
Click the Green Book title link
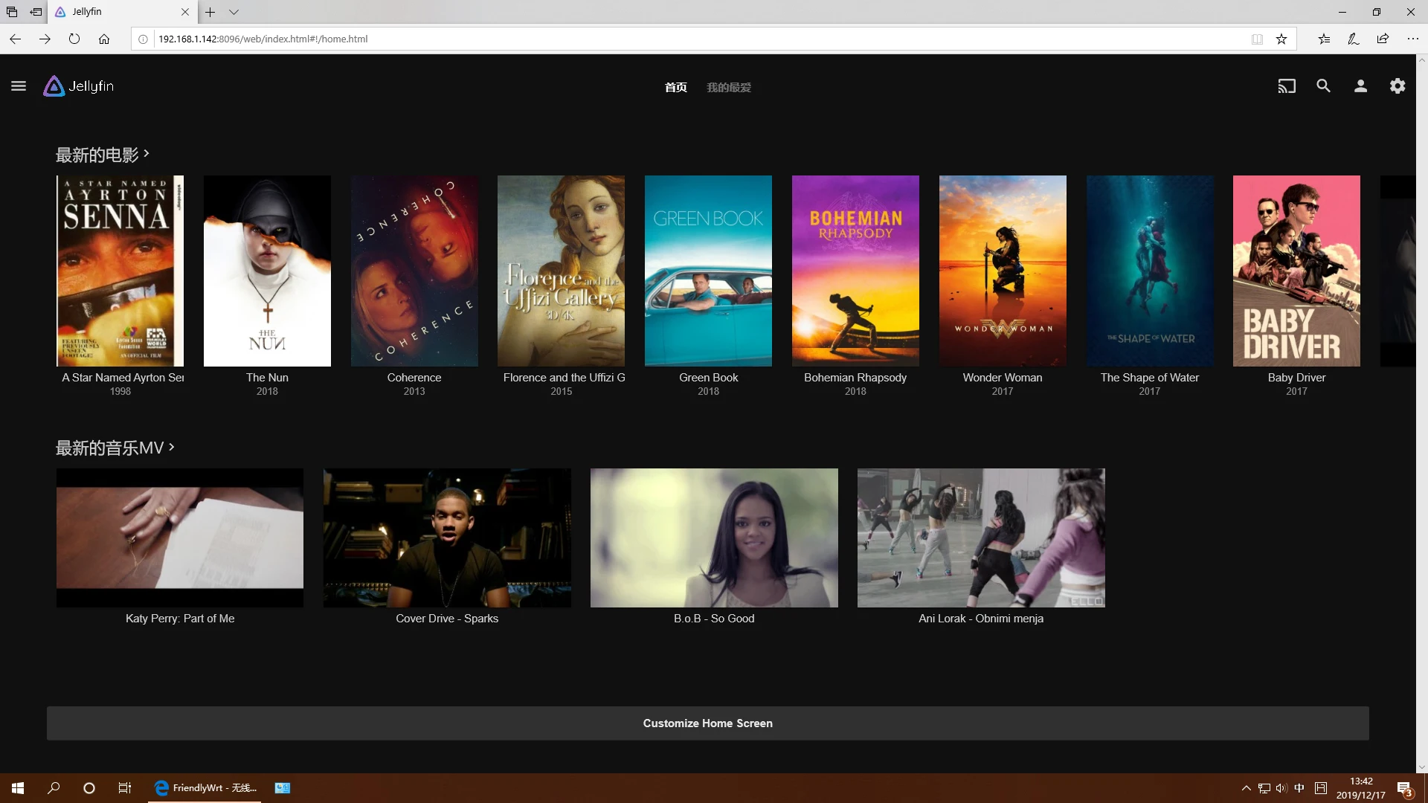708,378
